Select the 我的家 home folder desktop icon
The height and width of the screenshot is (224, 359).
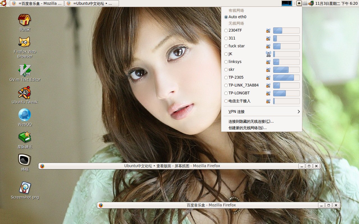[x=25, y=23]
